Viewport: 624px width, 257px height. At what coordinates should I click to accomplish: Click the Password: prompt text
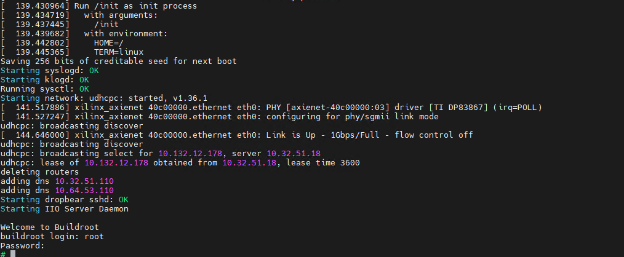click(22, 245)
